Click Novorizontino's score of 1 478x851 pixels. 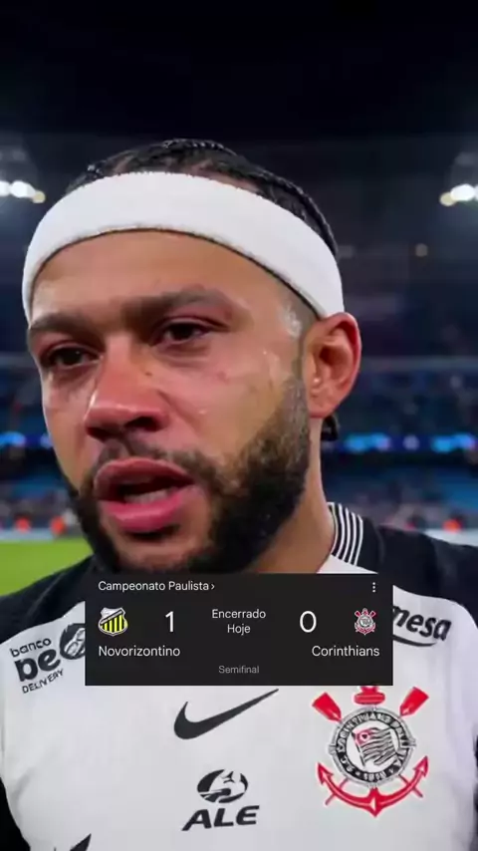tap(170, 622)
